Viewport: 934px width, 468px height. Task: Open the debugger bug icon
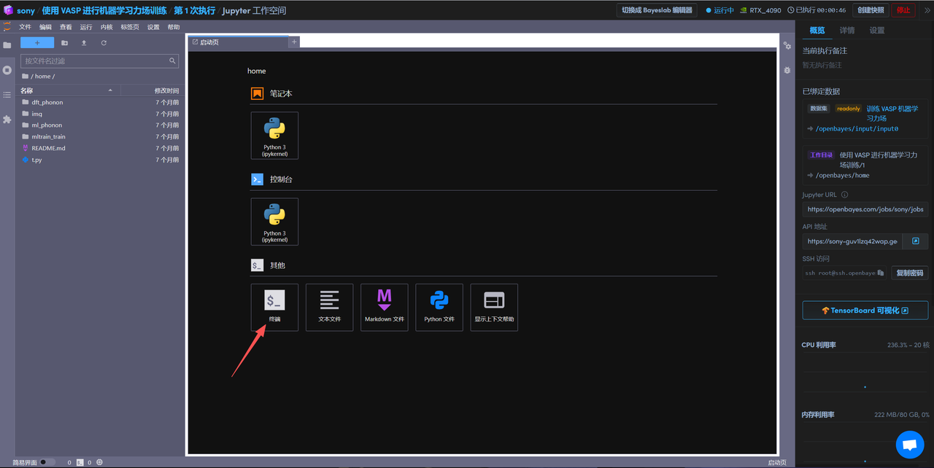tap(787, 70)
